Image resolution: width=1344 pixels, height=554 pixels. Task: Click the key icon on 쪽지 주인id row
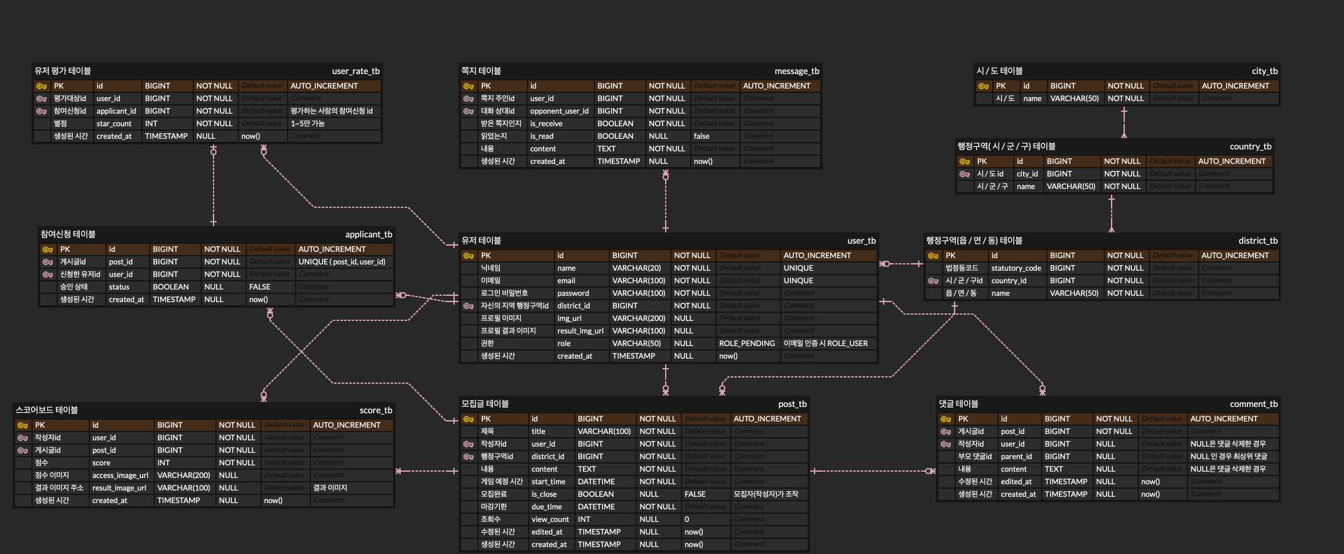pos(469,99)
